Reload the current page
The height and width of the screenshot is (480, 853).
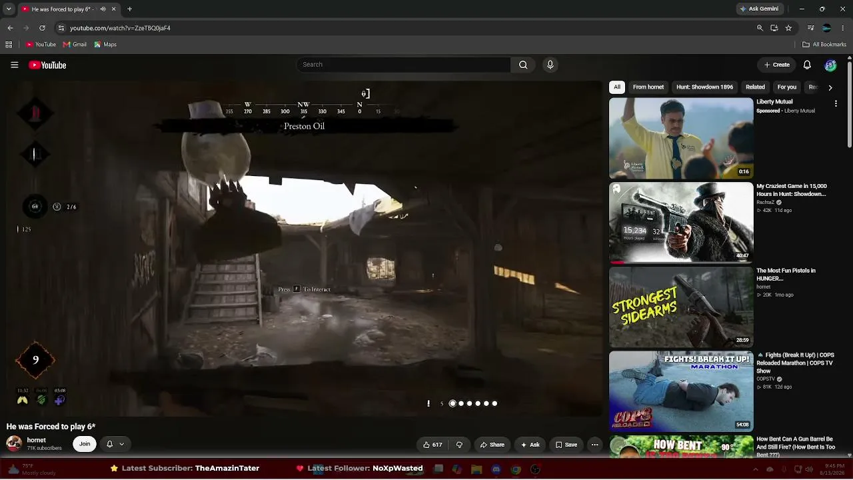coord(42,28)
